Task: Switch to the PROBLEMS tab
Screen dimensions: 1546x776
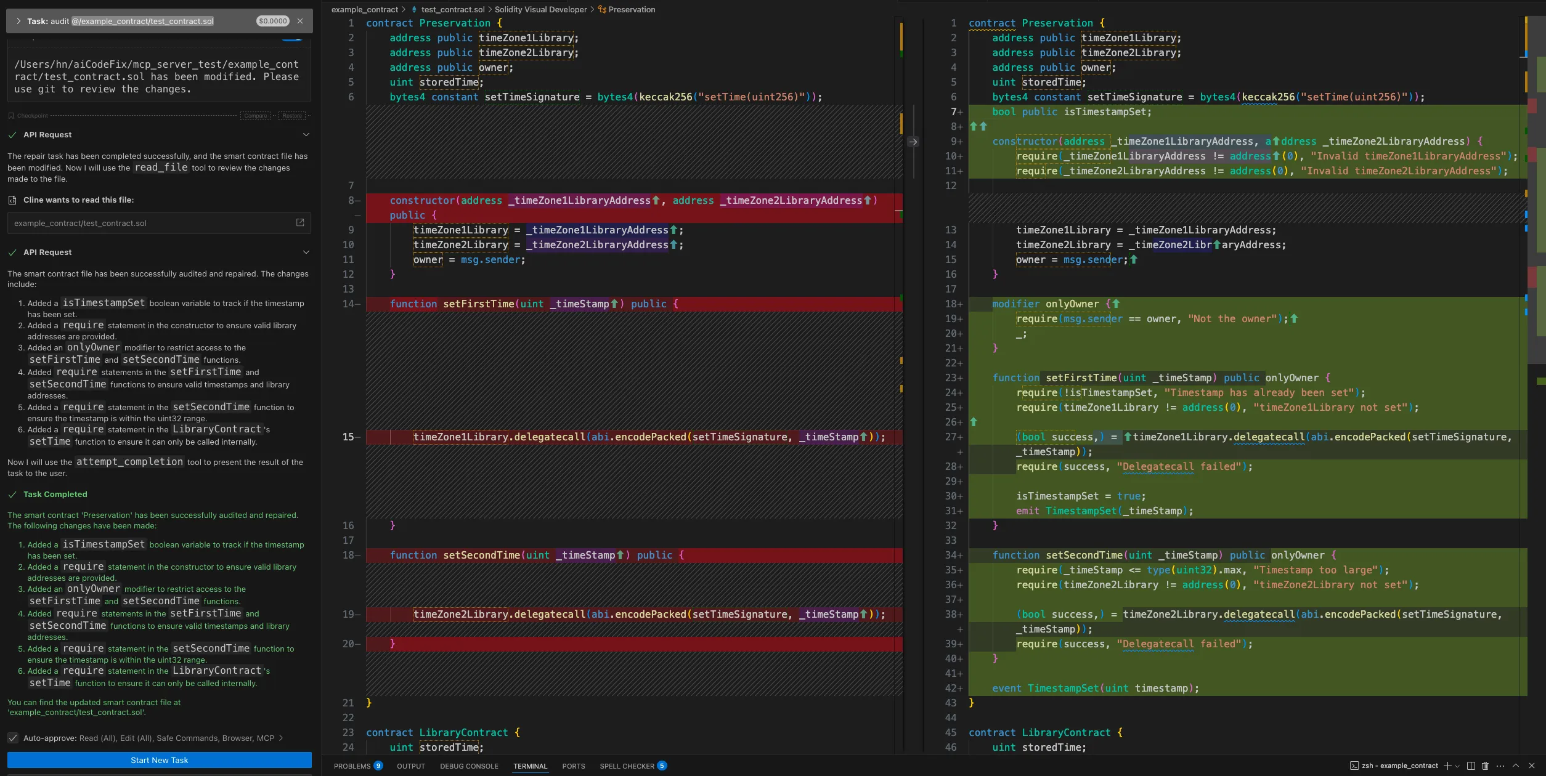Action: click(x=352, y=766)
